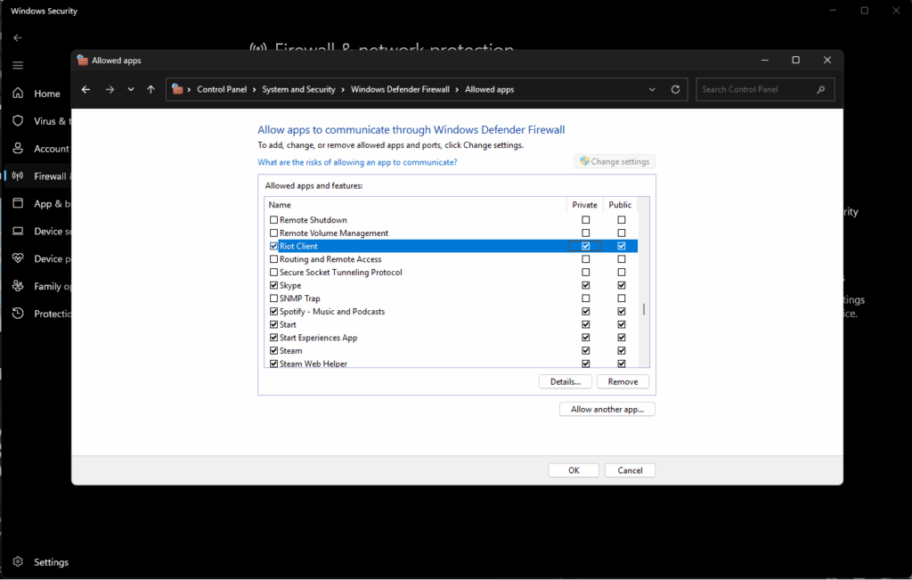Toggle Remote Shutdown name checkbox

273,220
